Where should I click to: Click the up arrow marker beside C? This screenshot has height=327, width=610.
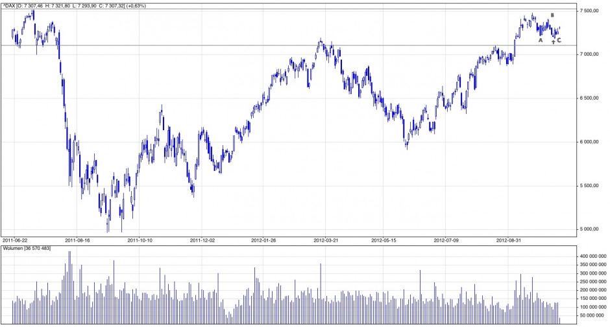pyautogui.click(x=553, y=42)
